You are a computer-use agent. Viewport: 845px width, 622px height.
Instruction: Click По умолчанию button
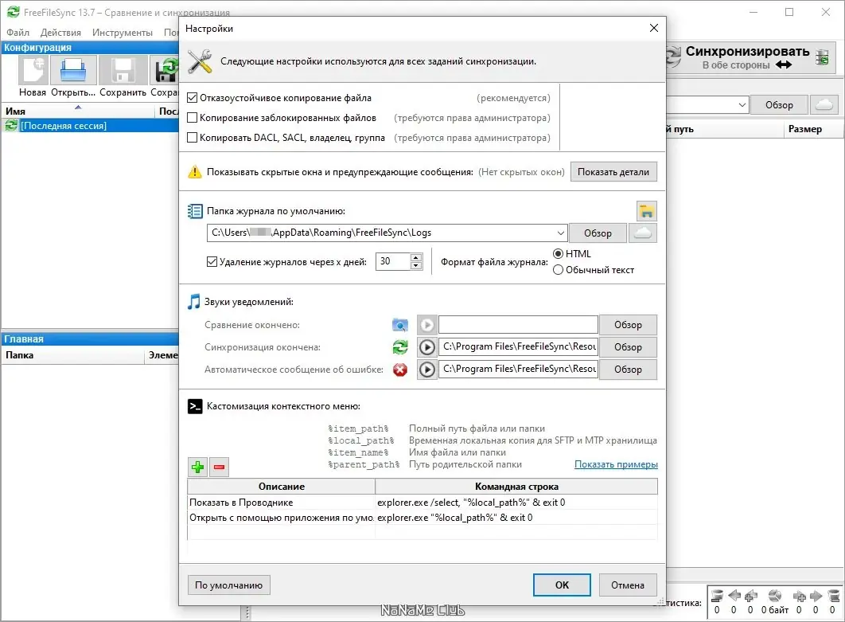(x=228, y=585)
